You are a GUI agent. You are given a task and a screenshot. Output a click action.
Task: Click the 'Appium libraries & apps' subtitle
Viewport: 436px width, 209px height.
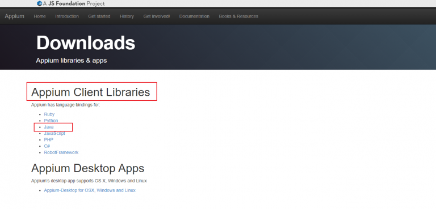[x=72, y=60]
